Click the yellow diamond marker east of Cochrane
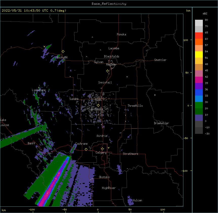Image resolution: width=218 pixels, height=213 pixels. point(86,149)
